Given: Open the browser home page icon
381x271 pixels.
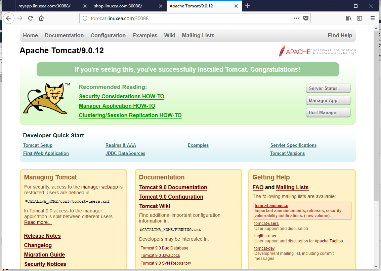Looking at the screenshot, I should click(x=41, y=18).
